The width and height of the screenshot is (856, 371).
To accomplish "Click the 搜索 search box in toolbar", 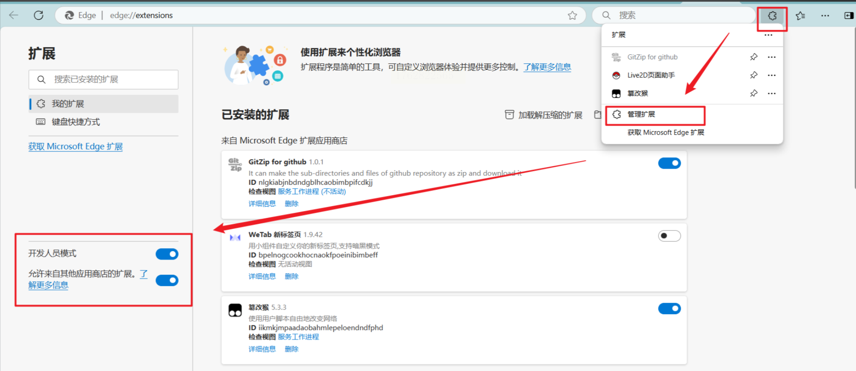I will pos(674,16).
